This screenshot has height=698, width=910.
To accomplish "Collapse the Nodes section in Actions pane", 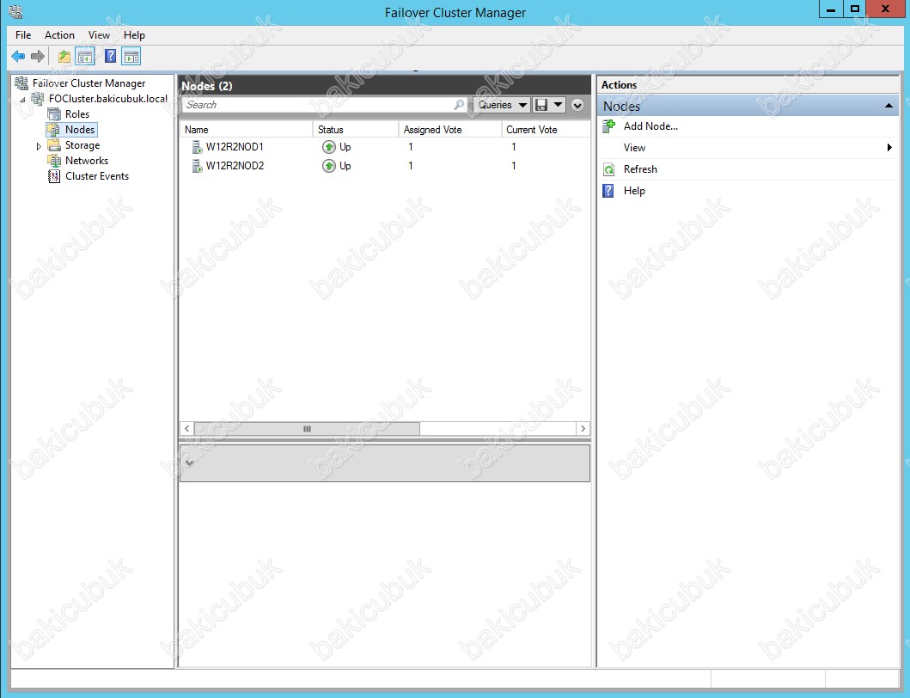I will [889, 106].
